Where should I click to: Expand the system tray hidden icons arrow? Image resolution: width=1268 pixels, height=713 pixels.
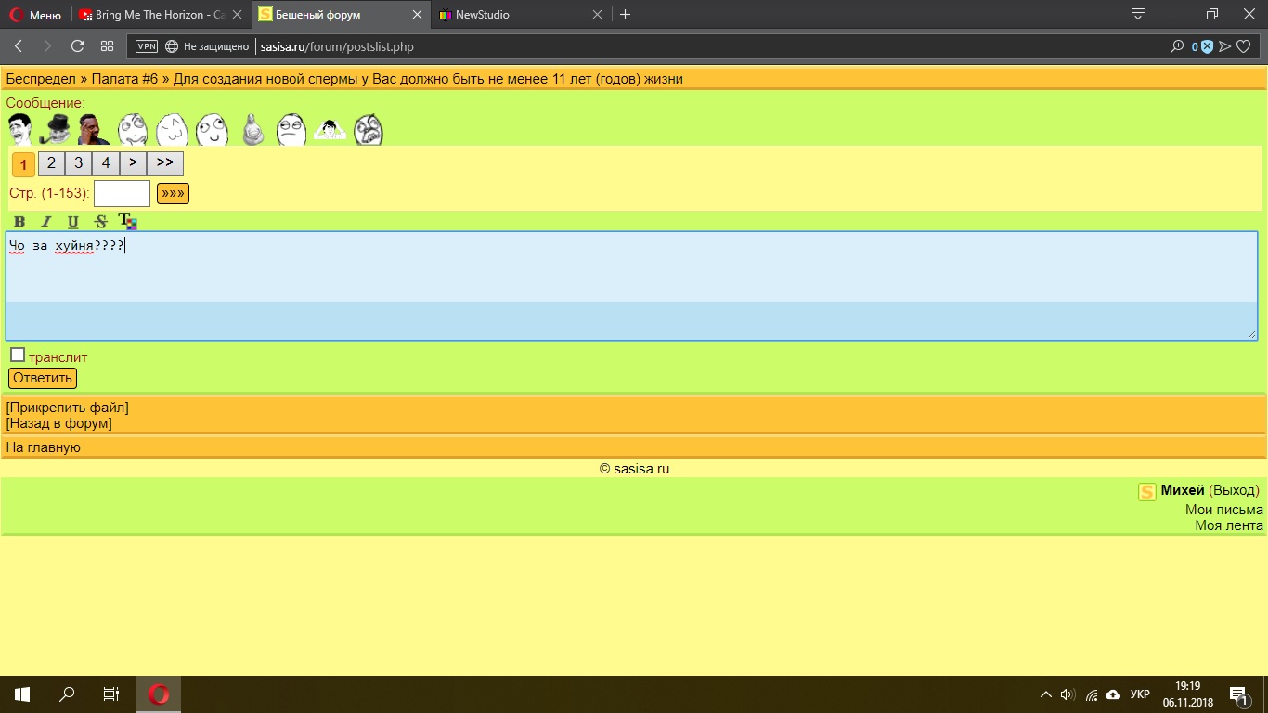pyautogui.click(x=1046, y=694)
